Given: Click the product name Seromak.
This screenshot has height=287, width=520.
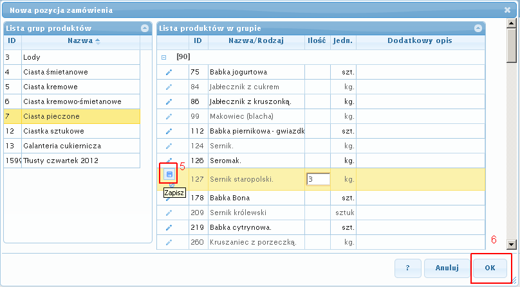Looking at the screenshot, I should pos(225,161).
